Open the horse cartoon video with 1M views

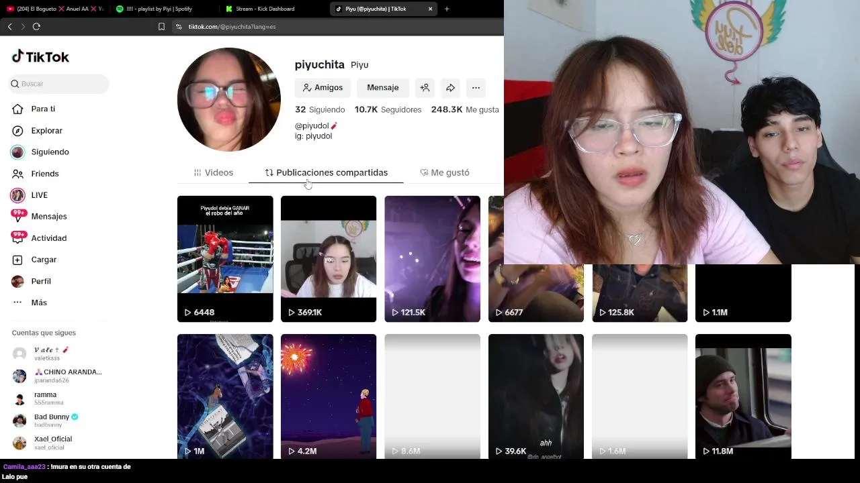(x=225, y=396)
